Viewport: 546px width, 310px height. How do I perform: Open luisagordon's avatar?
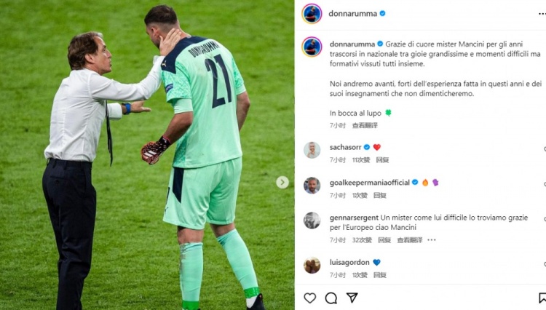coord(312,266)
